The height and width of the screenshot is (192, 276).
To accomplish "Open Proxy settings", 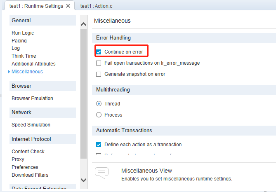I will click(x=18, y=159).
